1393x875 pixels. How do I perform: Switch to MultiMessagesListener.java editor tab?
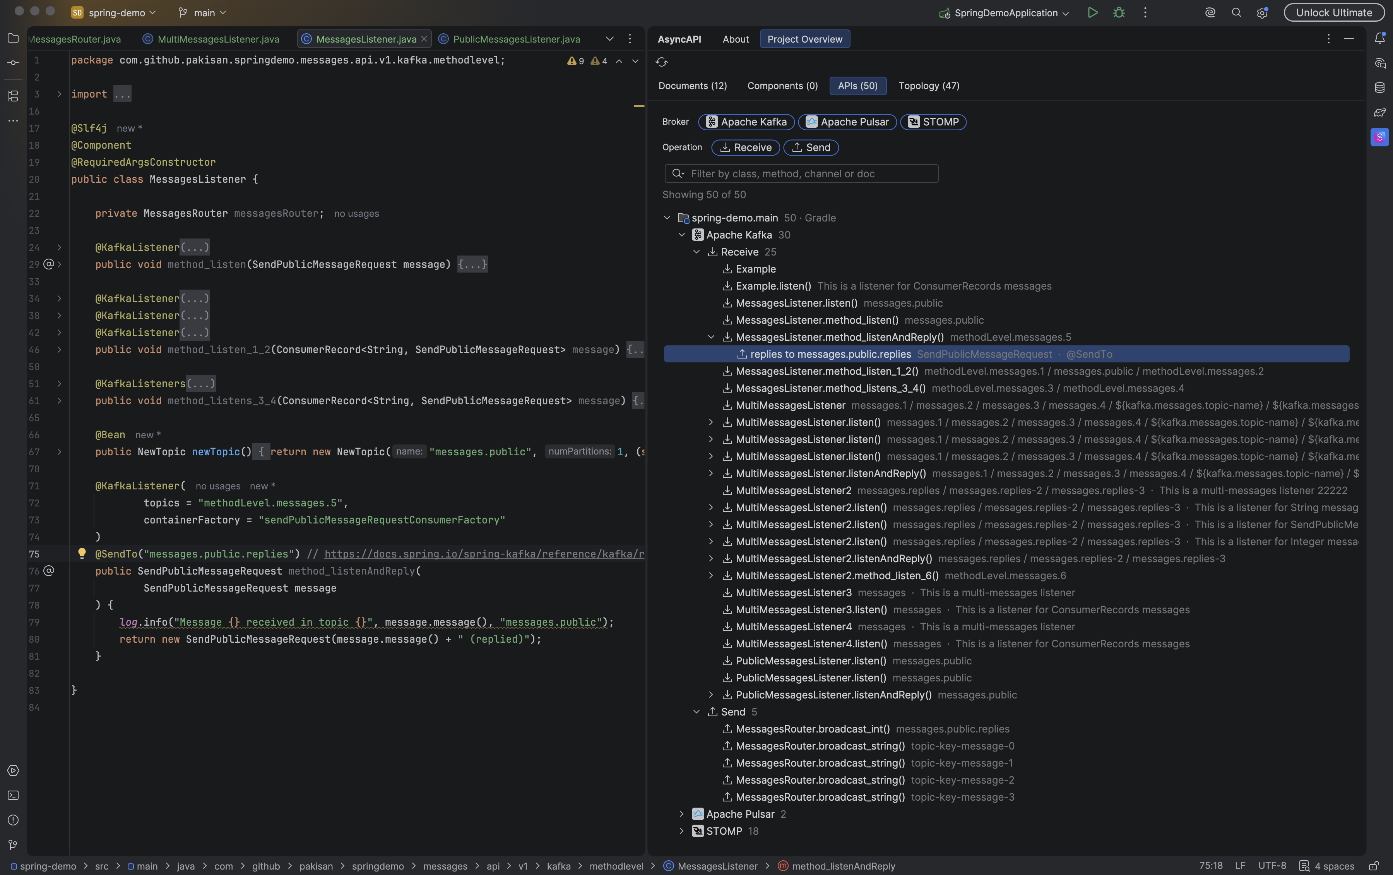211,39
